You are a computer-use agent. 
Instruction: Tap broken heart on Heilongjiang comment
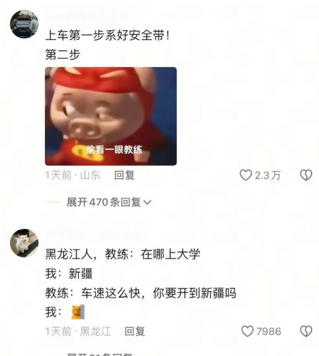coord(306,331)
